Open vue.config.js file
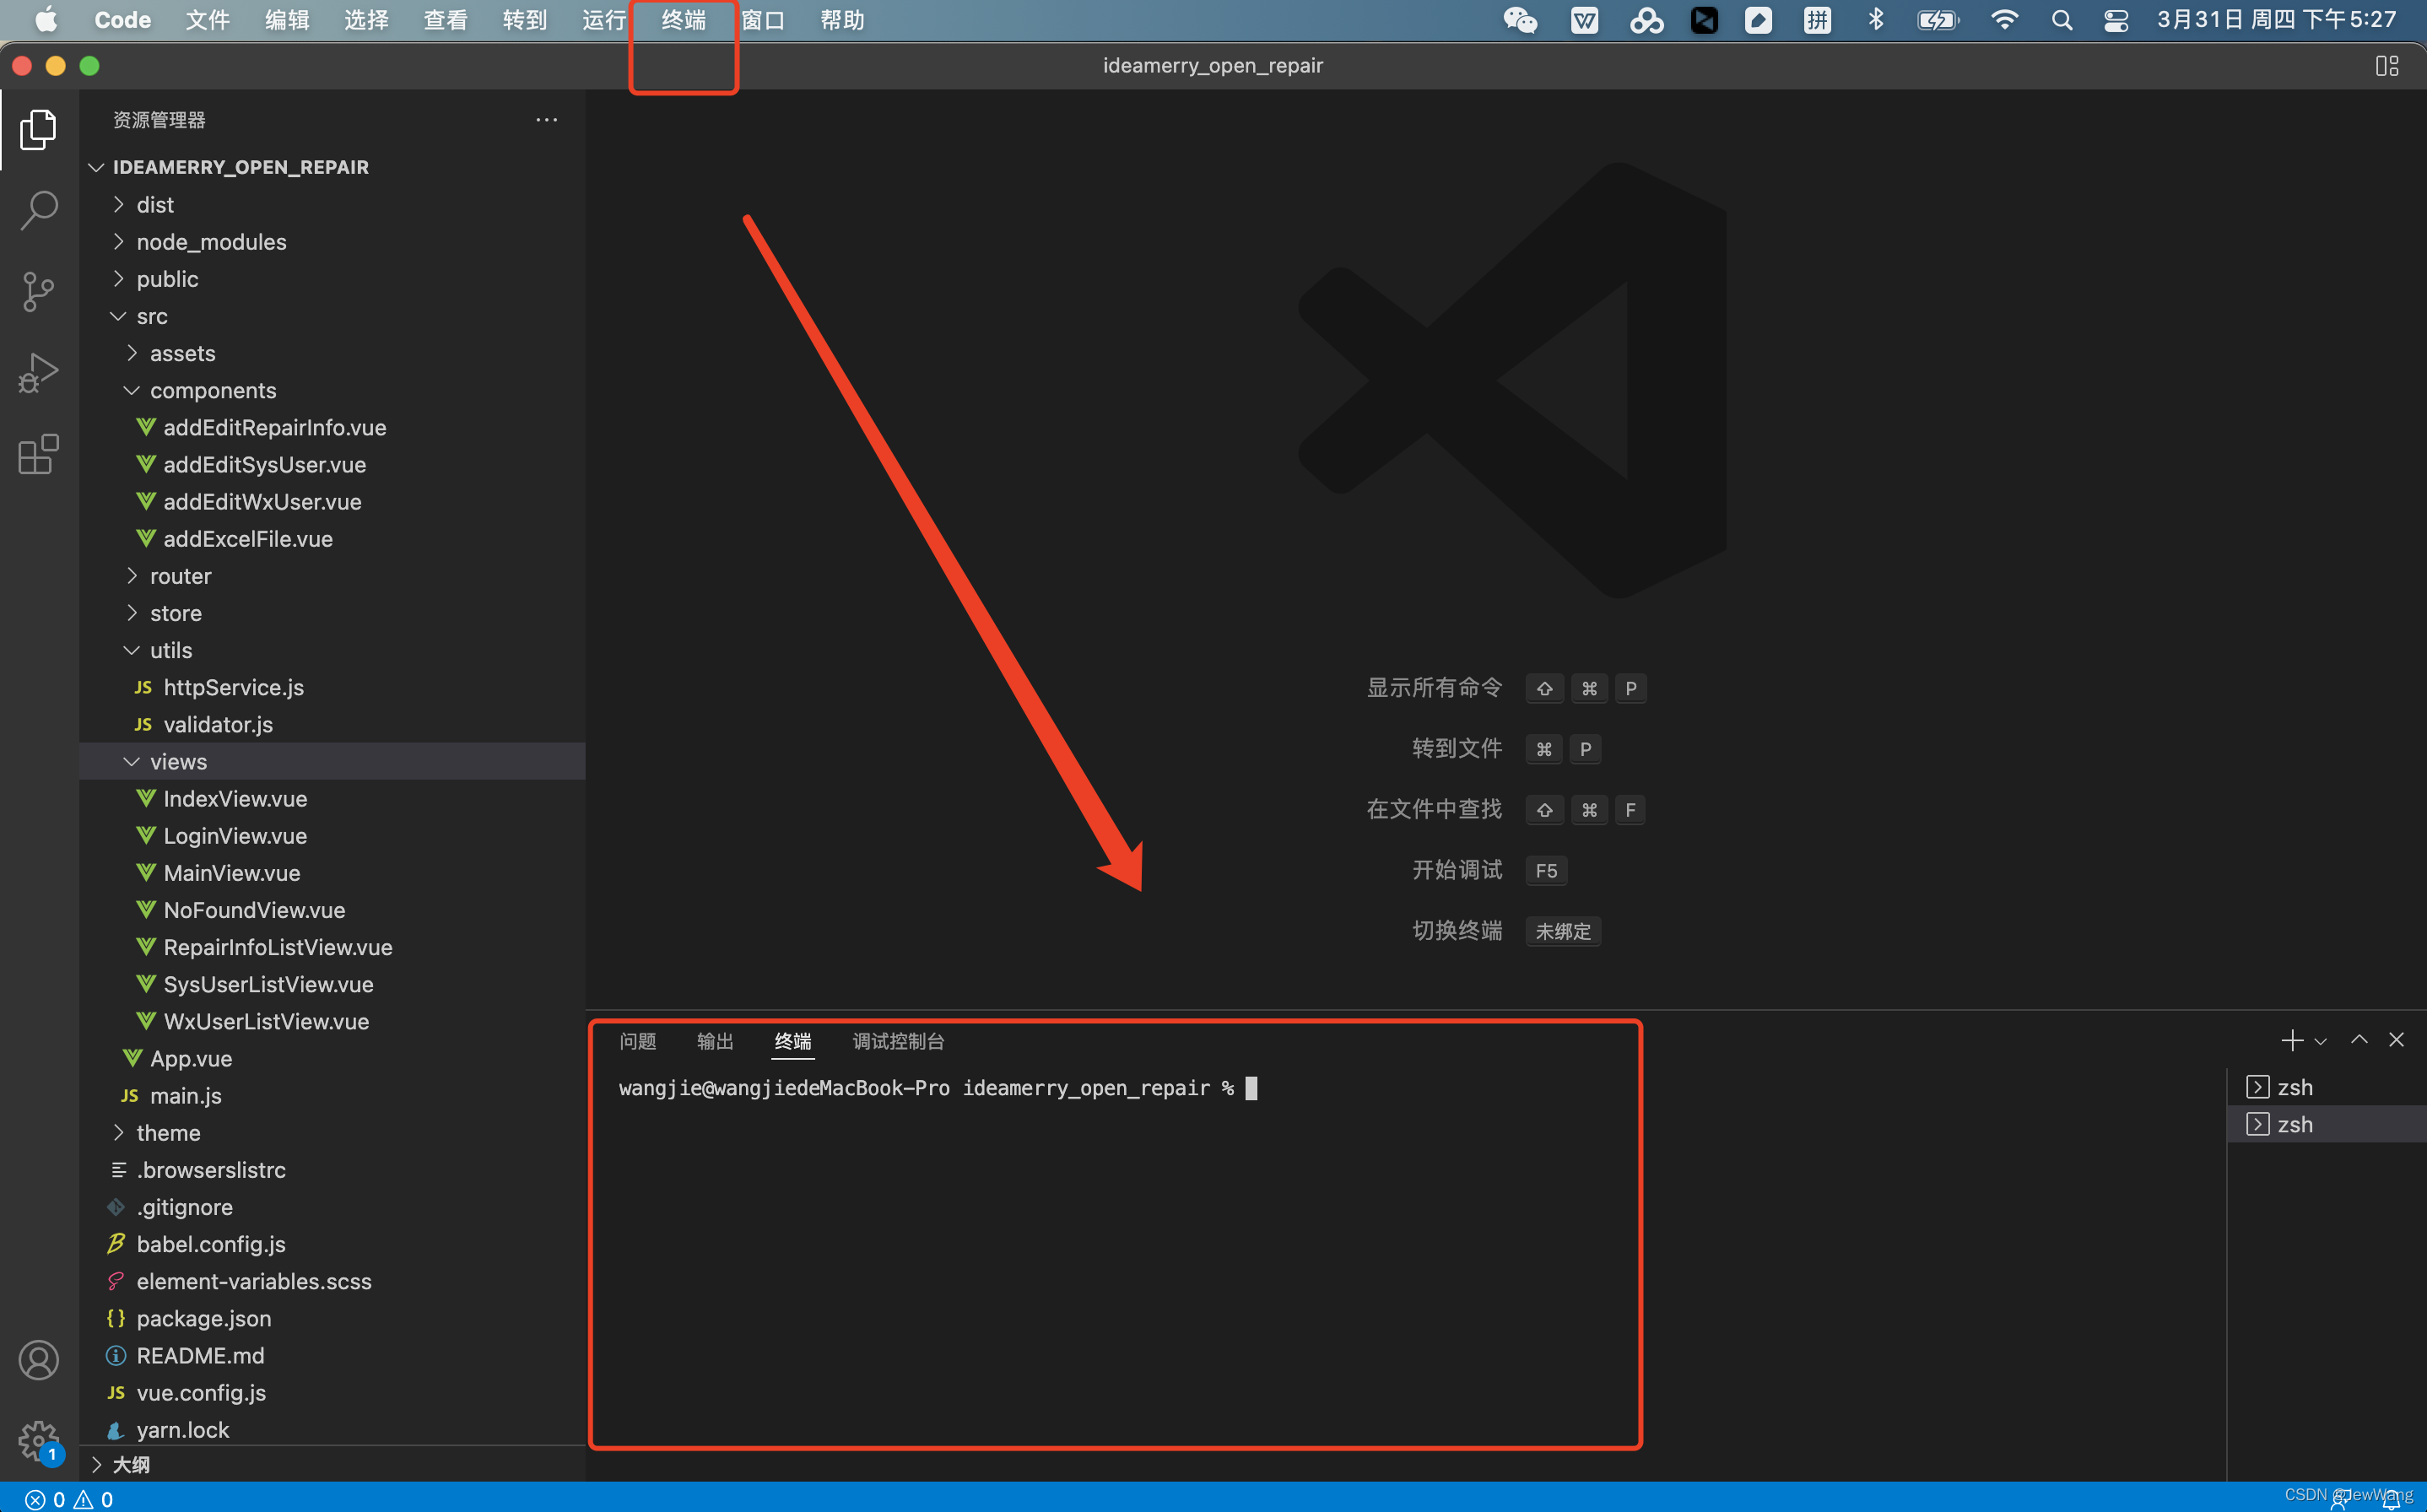 pos(332,1393)
